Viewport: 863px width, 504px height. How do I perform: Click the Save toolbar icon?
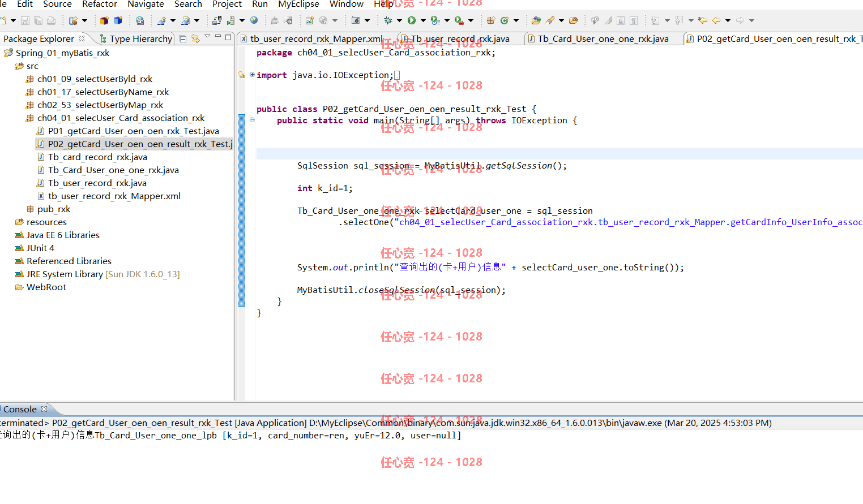tap(25, 21)
